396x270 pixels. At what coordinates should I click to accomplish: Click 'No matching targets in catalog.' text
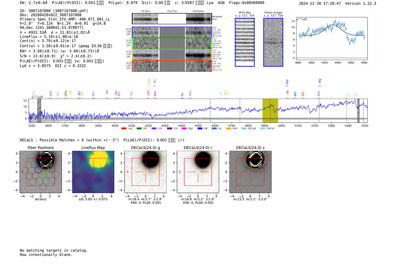click(x=54, y=250)
